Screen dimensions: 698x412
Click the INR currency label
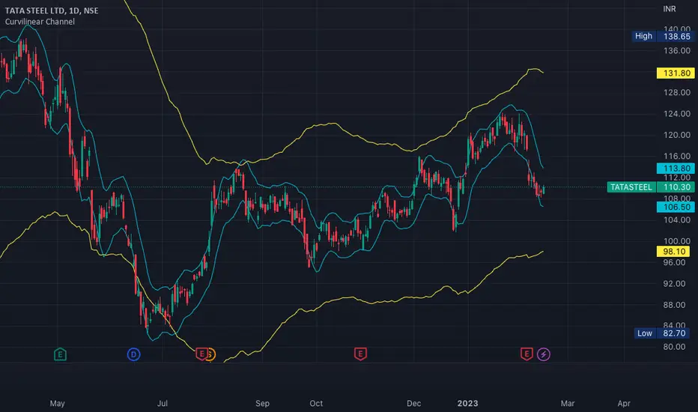[669, 9]
